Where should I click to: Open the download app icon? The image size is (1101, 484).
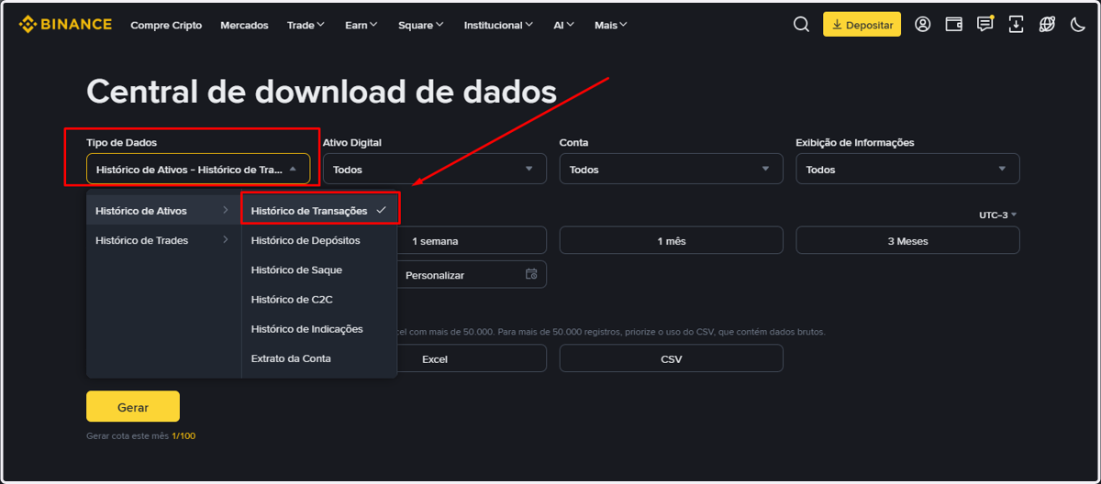click(1016, 25)
